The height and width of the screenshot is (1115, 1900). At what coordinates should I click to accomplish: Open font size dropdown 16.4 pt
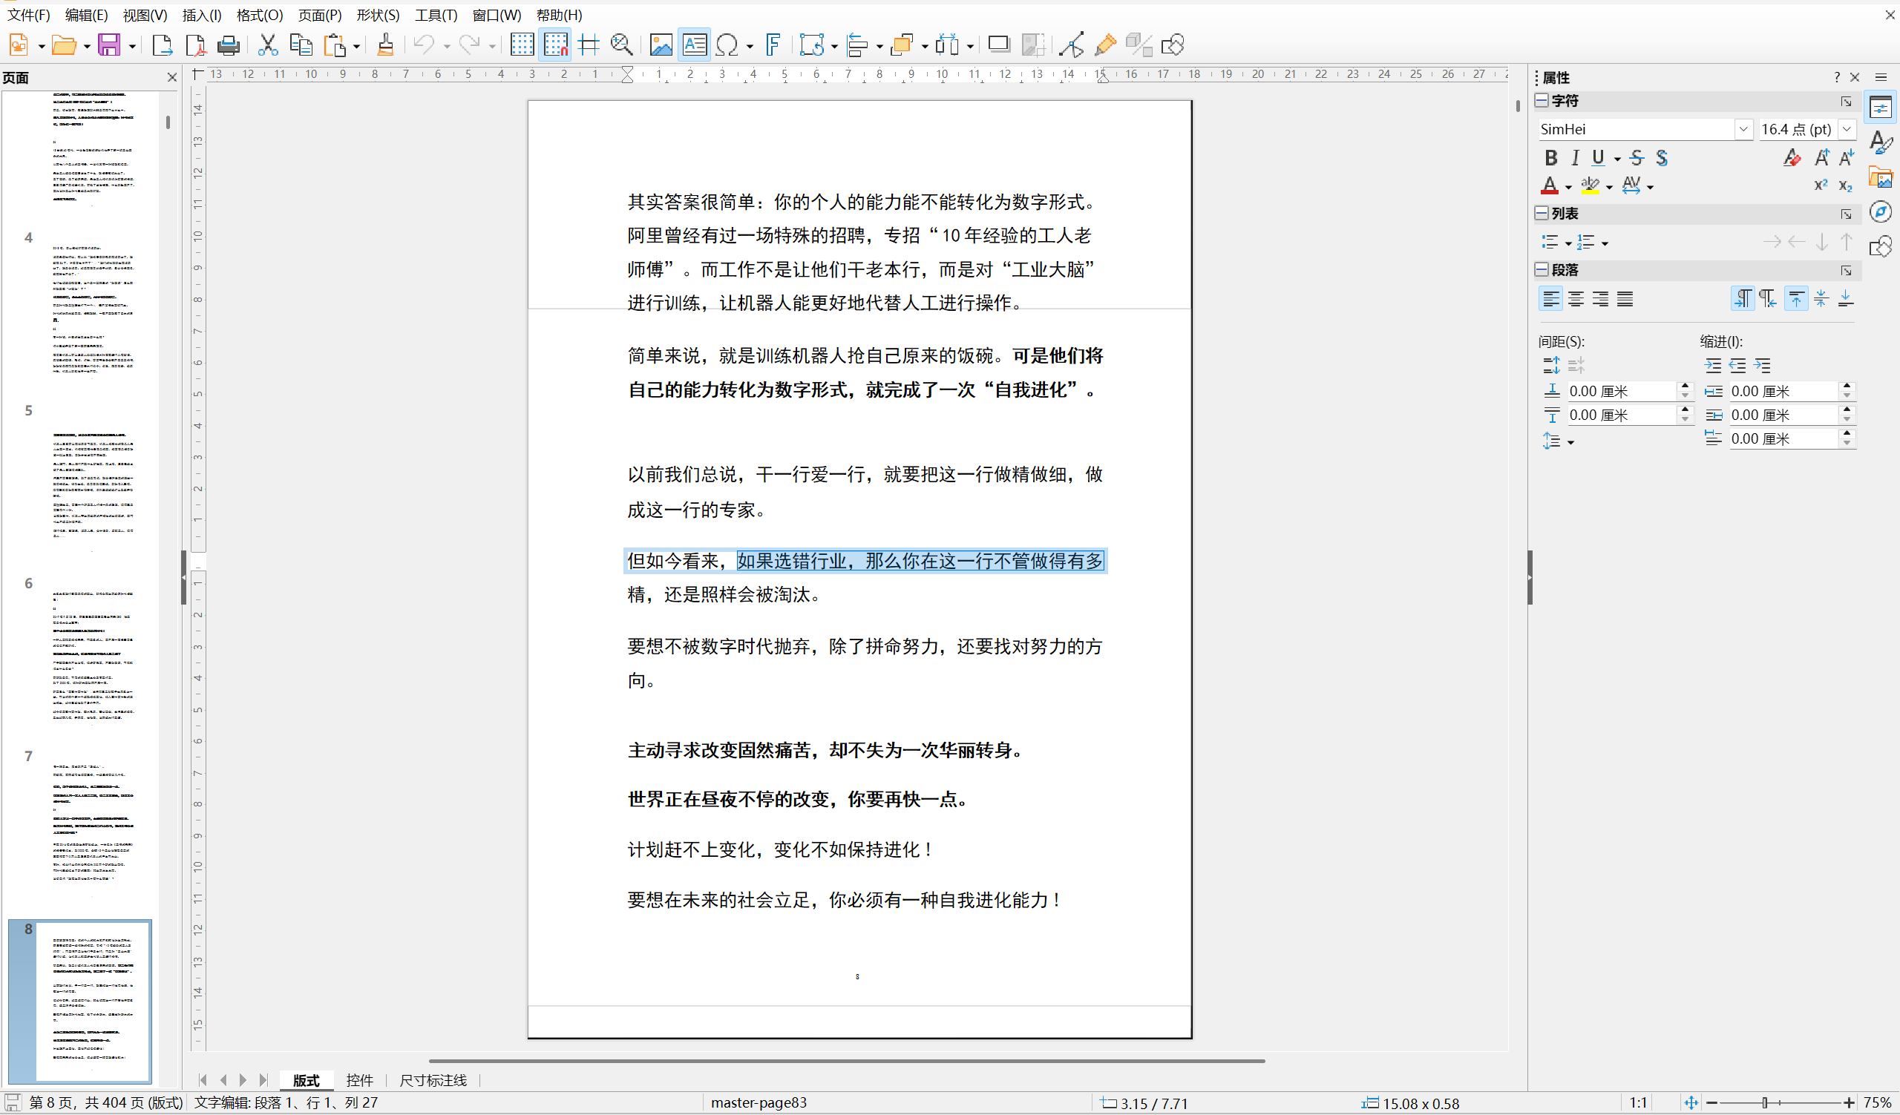pos(1847,130)
